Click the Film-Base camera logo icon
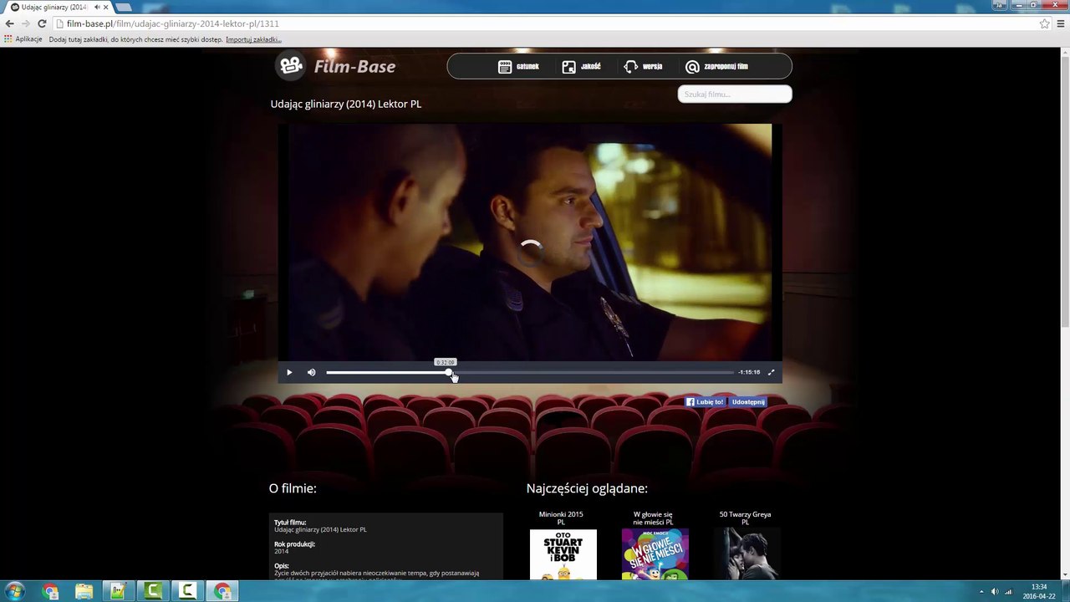Screen dimensions: 1070x602 [x=291, y=65]
